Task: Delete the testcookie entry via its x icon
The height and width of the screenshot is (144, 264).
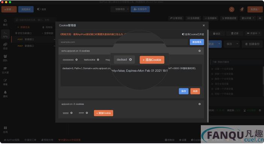Action: 98,60
